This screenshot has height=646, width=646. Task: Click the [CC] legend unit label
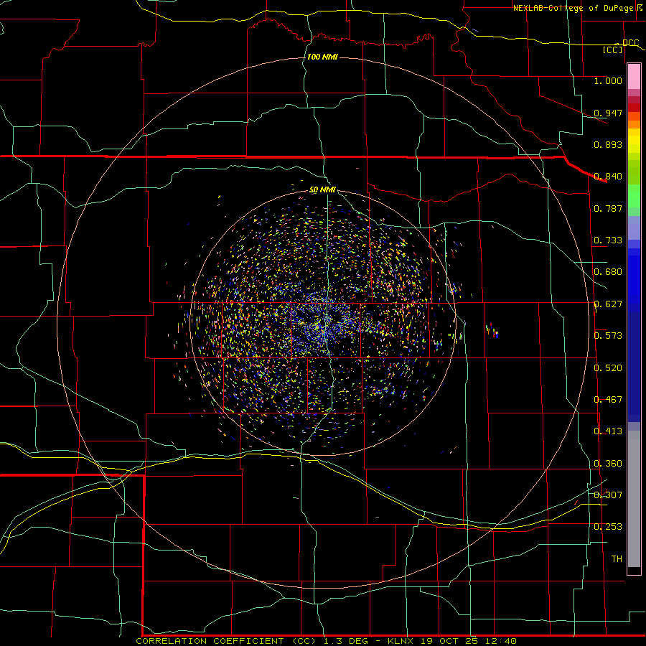[x=613, y=50]
